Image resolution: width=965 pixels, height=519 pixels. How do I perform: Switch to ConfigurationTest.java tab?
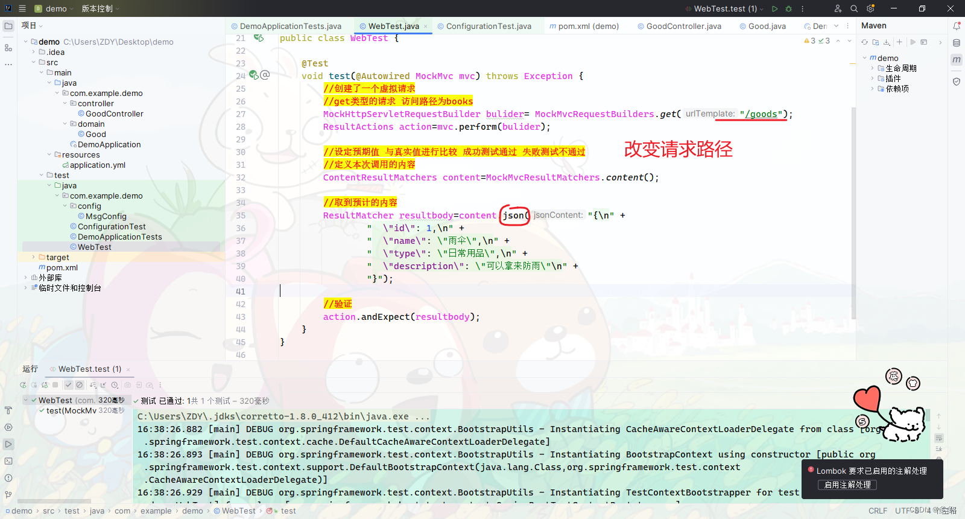point(484,26)
